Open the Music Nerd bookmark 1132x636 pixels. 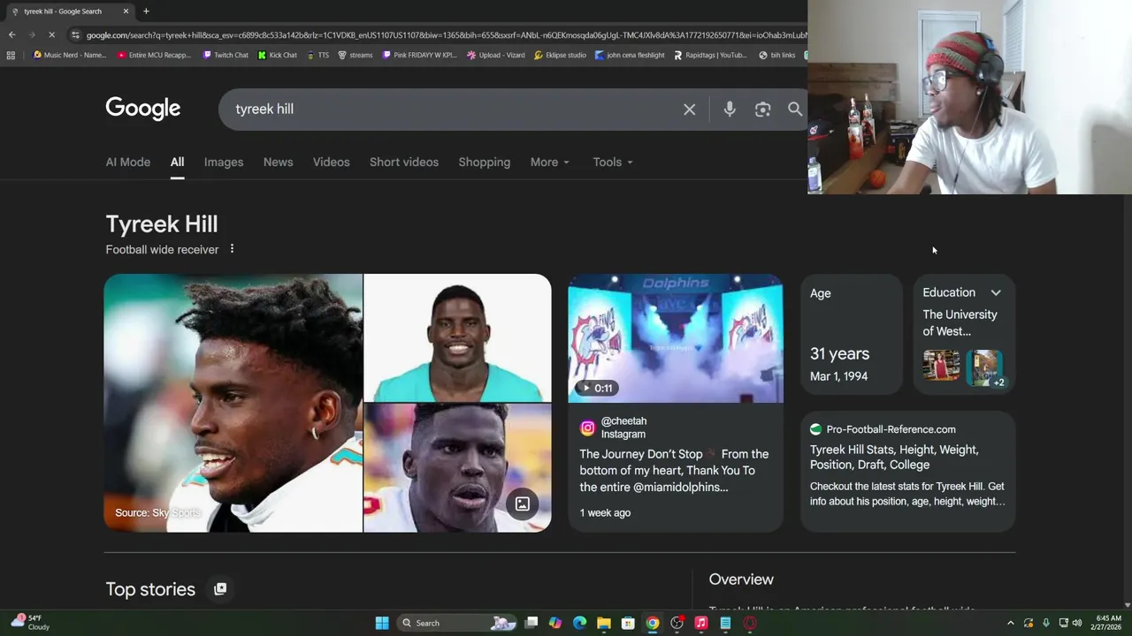(69, 55)
